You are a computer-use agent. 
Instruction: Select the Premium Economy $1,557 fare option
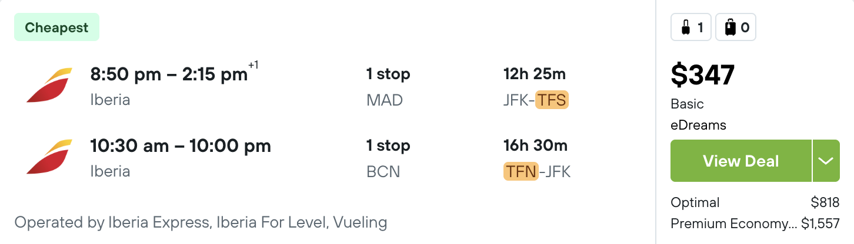click(x=755, y=223)
